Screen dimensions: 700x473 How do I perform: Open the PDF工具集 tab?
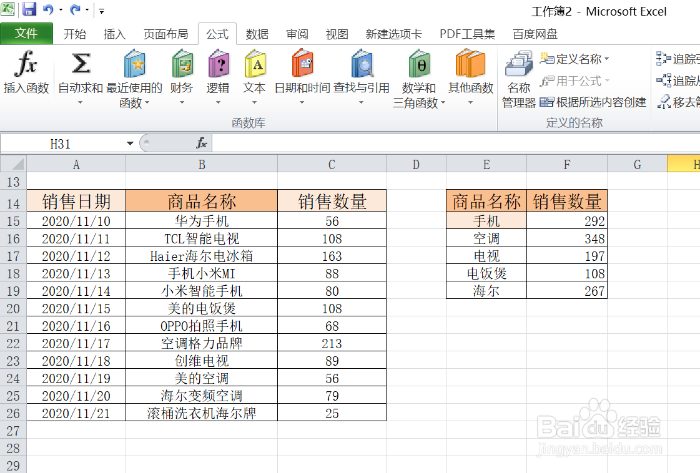click(x=468, y=34)
